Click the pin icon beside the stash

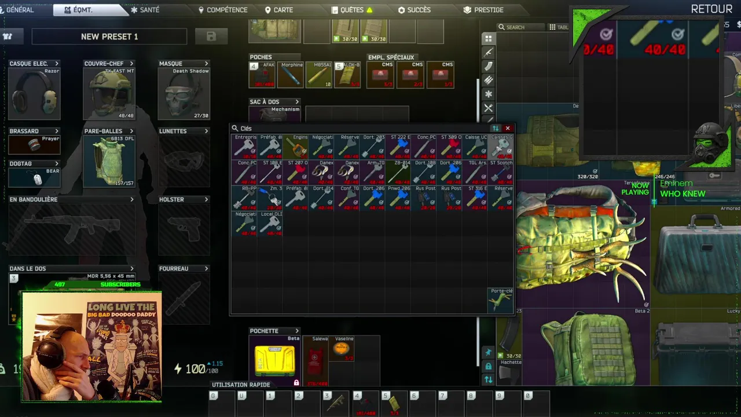pos(488,353)
